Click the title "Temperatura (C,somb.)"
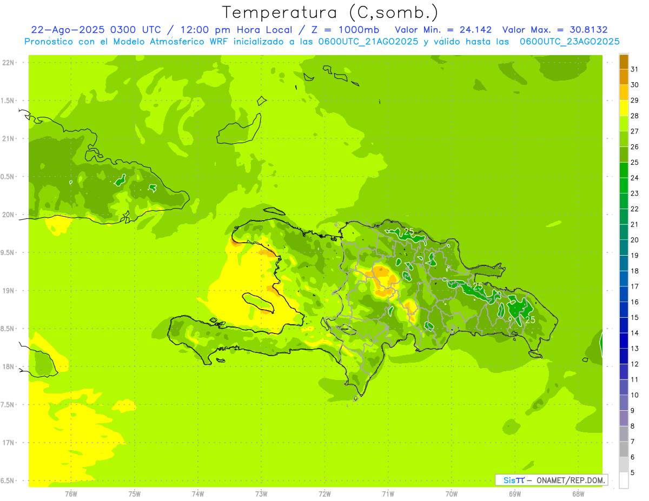The image size is (649, 501). 330,13
